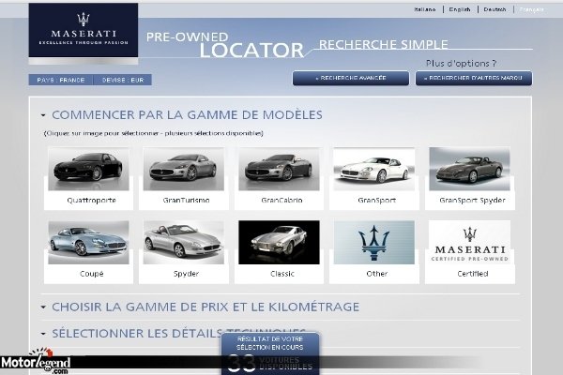Screen dimensions: 563x375
Task: Choose the Coupé model thumbnail
Action: tap(89, 243)
